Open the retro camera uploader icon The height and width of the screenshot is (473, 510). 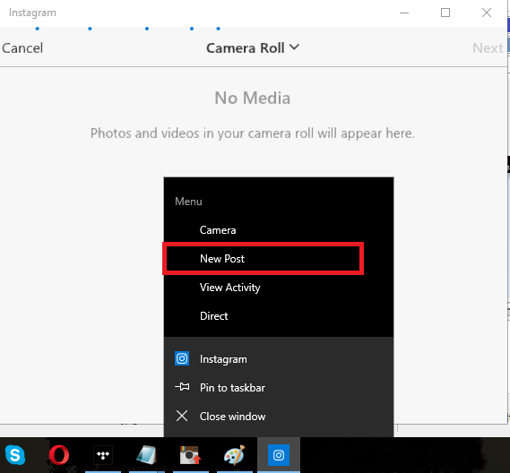click(191, 455)
